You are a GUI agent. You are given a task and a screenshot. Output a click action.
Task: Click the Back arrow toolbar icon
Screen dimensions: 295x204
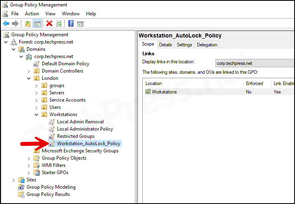point(6,24)
